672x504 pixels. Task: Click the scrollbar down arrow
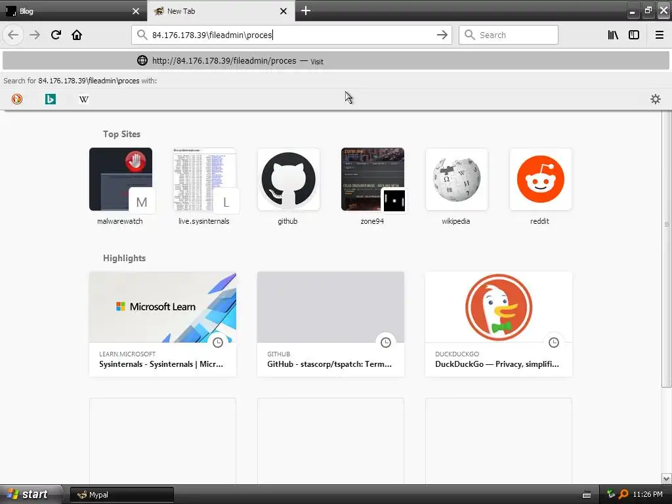tap(667, 478)
